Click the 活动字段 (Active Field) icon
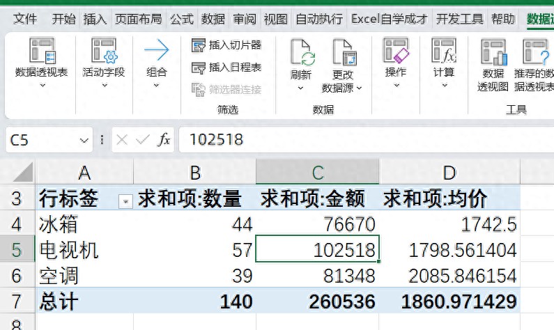Viewport: 554px width, 330px height. [103, 51]
